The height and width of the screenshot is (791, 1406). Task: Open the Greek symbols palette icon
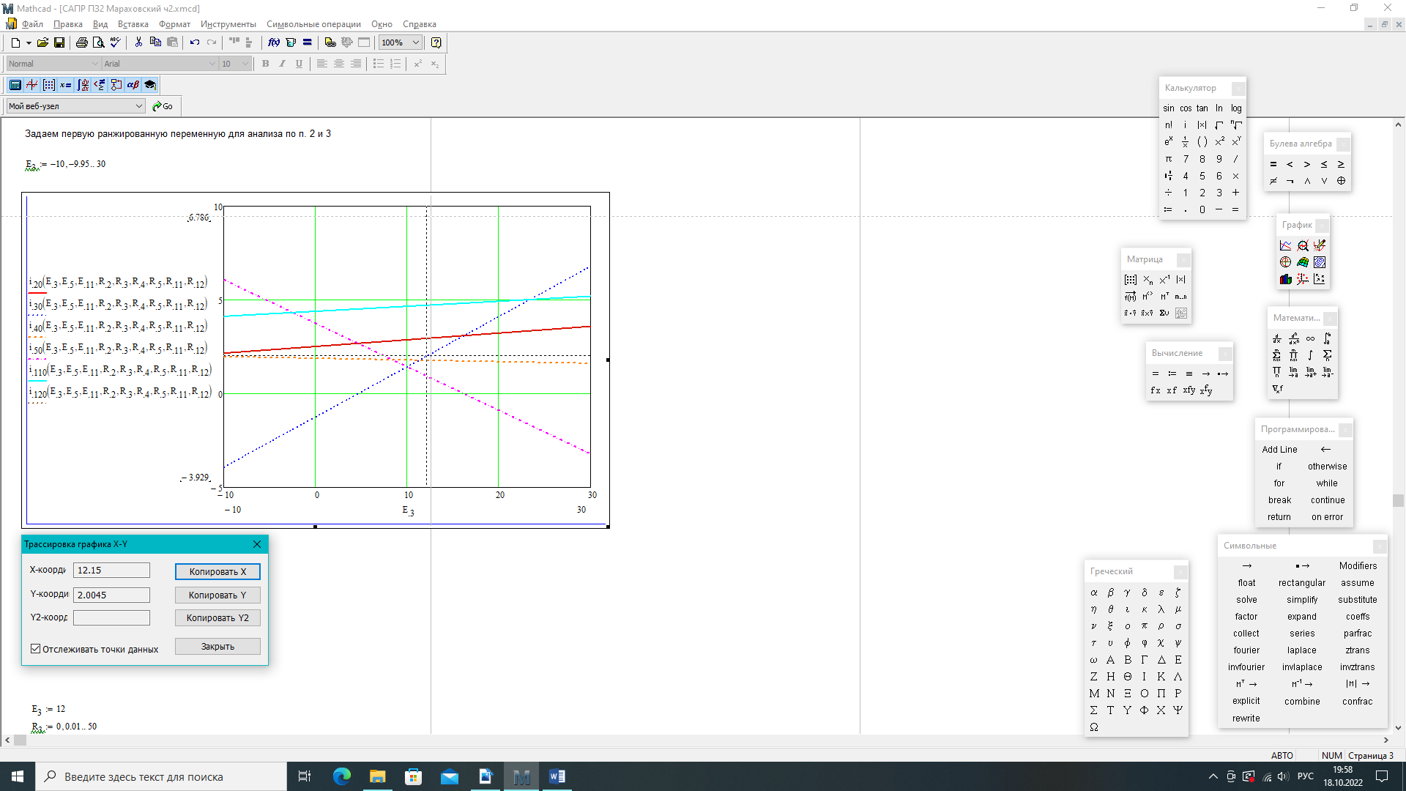tap(133, 85)
